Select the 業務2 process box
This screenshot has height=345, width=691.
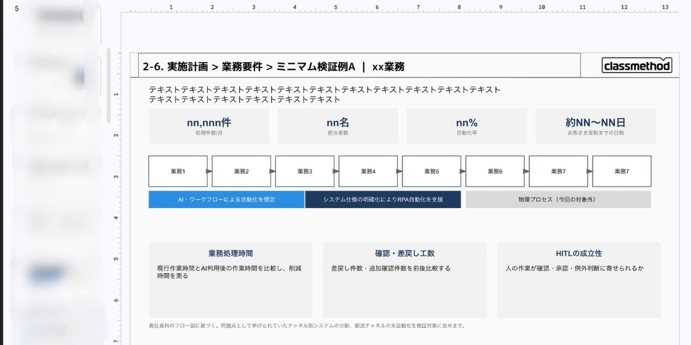click(241, 171)
